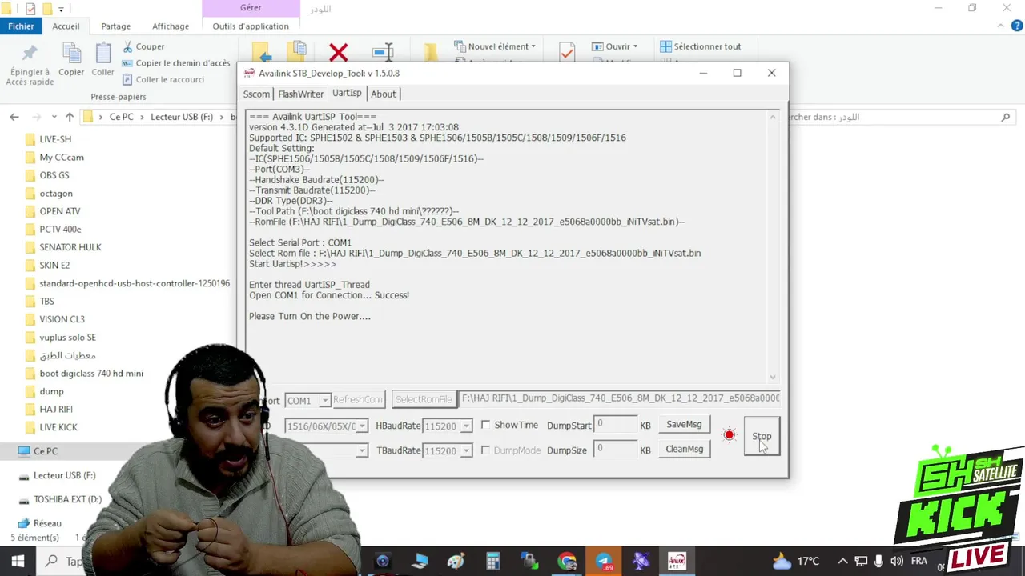Toggle the DumpMode checkbox
Screen dimensions: 1025x576
pyautogui.click(x=485, y=450)
